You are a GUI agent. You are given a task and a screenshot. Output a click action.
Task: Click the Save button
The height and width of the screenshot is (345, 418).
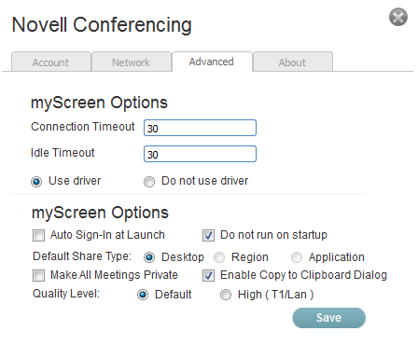(329, 318)
